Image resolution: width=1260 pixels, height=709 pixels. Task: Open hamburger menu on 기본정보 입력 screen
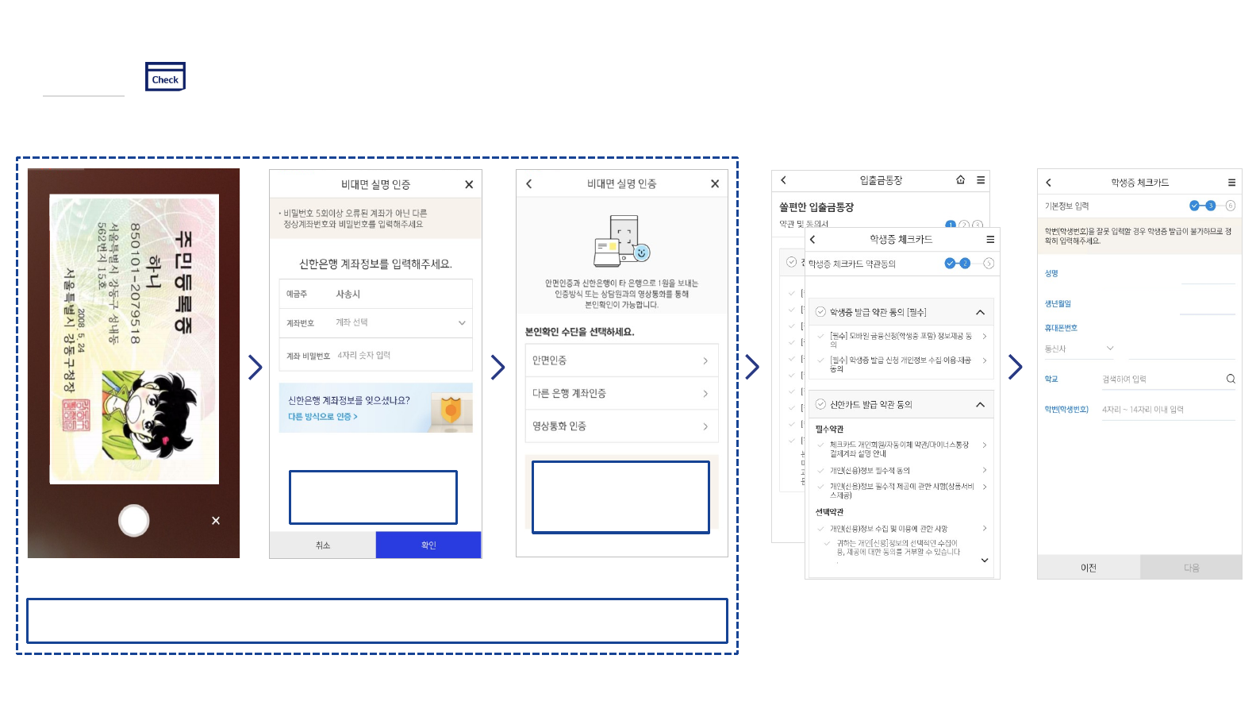1231,183
